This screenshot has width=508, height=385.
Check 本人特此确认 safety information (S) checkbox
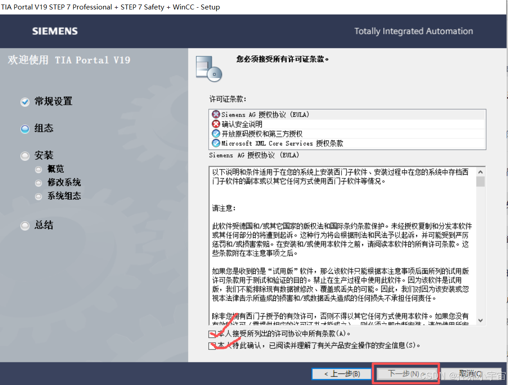pos(212,346)
